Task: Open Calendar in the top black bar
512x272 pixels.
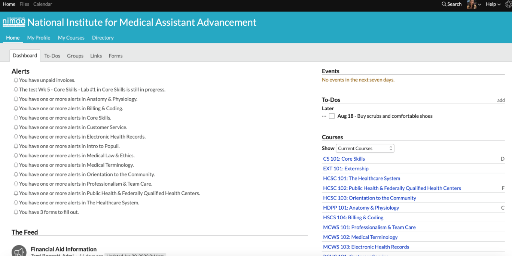Action: coord(43,4)
